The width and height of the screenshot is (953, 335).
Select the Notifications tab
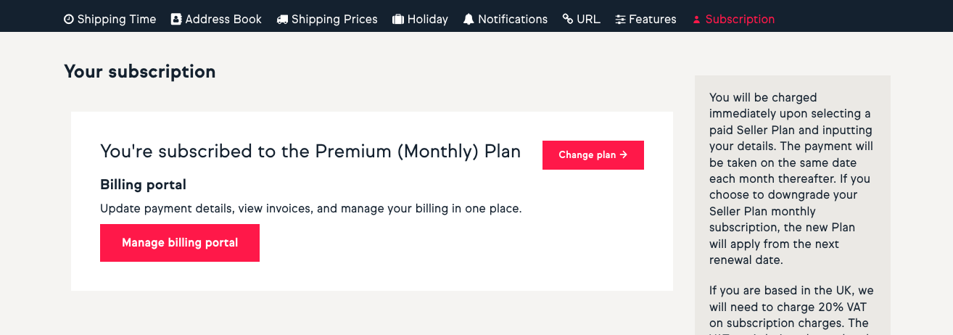pos(513,20)
